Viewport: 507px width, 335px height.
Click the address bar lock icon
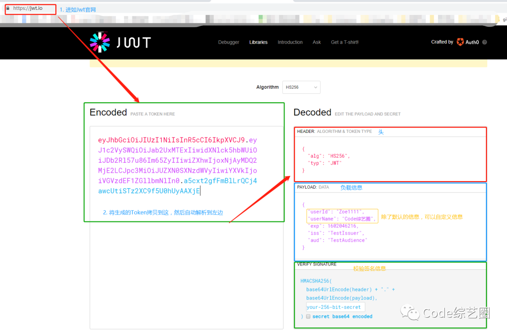coord(8,8)
